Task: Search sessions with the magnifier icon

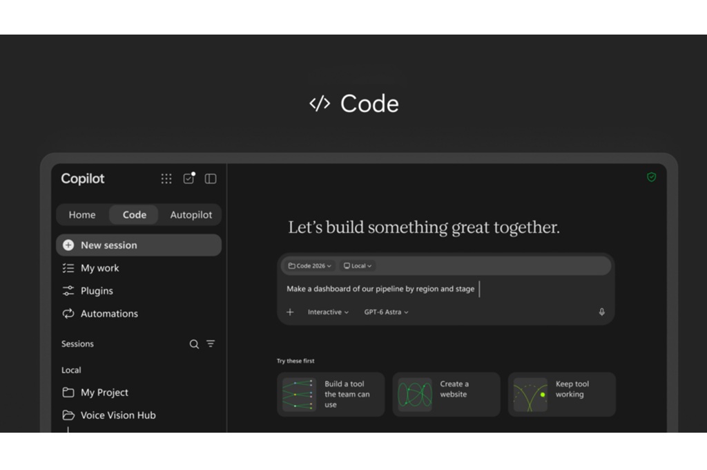Action: 194,344
